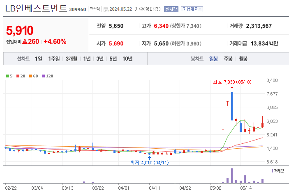Screen dimensions: 289x195
Task: Click the tallest purple volume bar
Action: [232, 176]
